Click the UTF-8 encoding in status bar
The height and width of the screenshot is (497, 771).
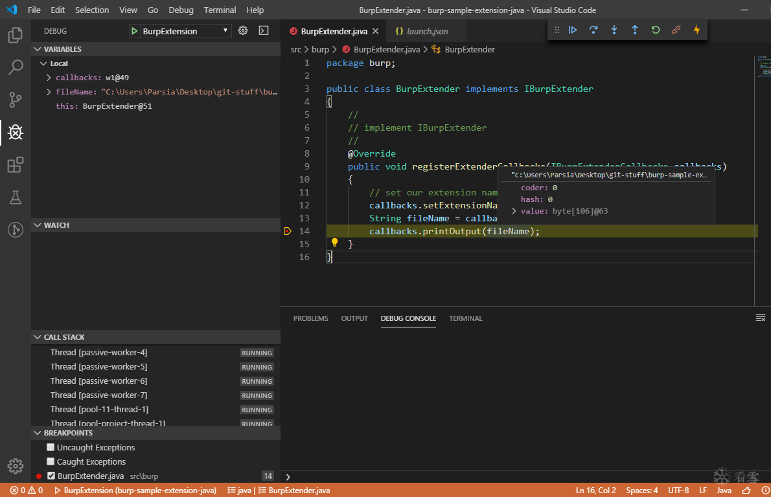coord(678,491)
